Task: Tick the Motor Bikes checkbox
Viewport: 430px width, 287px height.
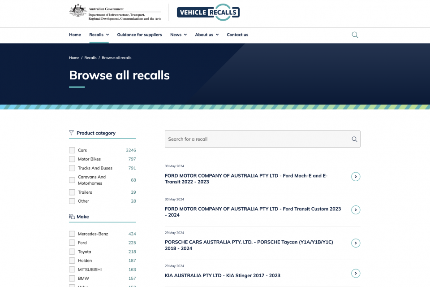Action: click(72, 159)
